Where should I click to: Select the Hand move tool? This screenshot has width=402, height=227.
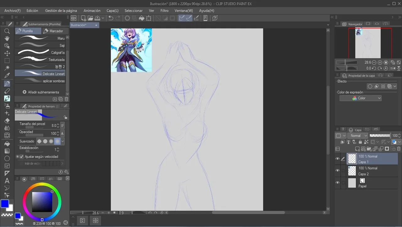[7, 38]
